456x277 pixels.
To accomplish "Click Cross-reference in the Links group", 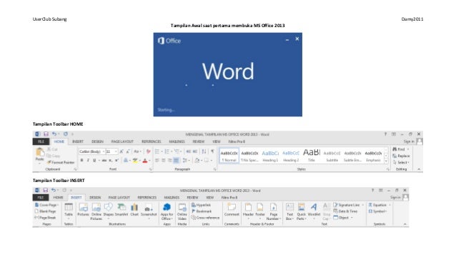I will pos(205,218).
